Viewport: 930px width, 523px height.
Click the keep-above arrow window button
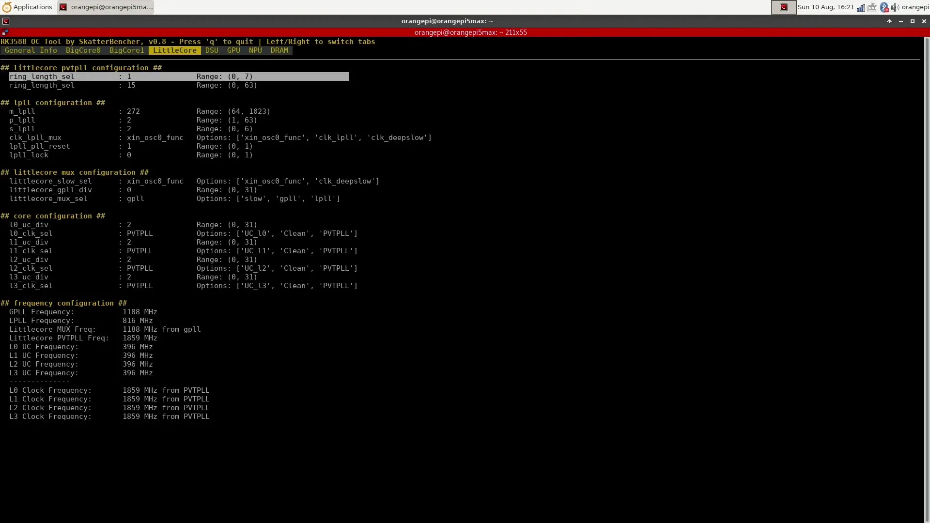coord(889,21)
